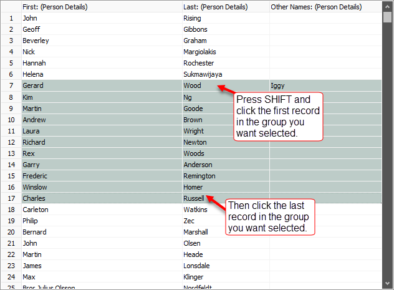Click the last name cell Russell
Viewport: 394px width, 290px height.
coord(193,198)
